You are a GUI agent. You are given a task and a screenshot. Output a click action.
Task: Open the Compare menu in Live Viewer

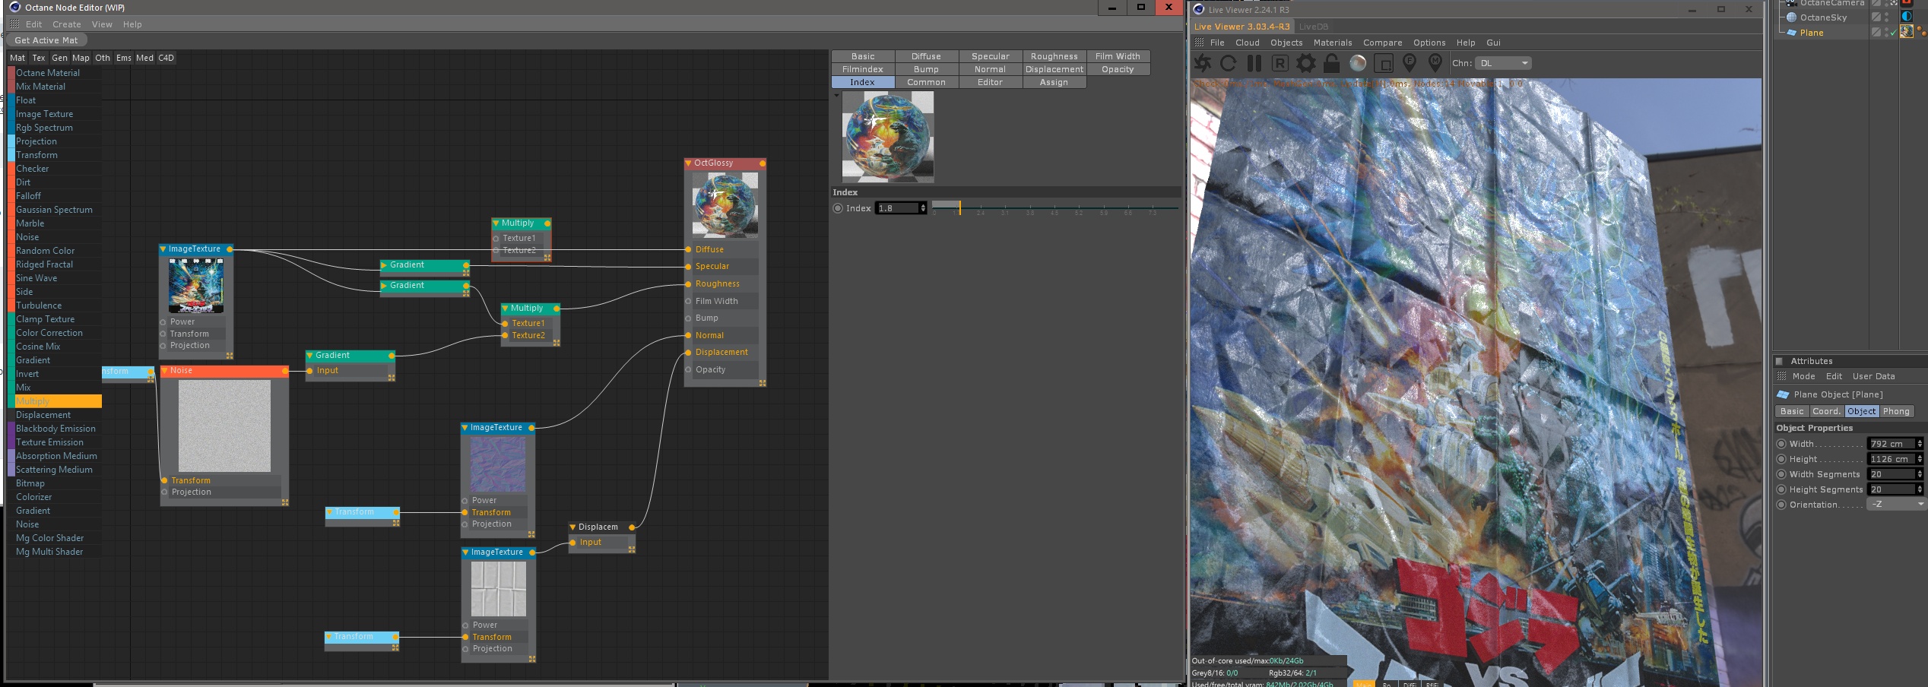pos(1382,43)
